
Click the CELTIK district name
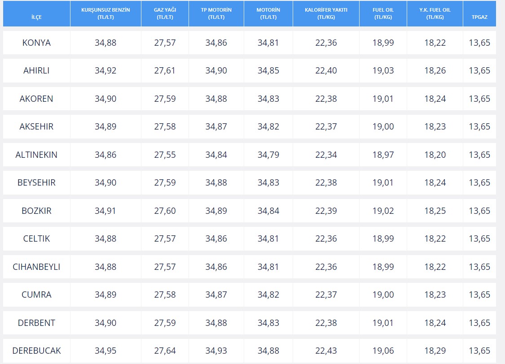(36, 239)
